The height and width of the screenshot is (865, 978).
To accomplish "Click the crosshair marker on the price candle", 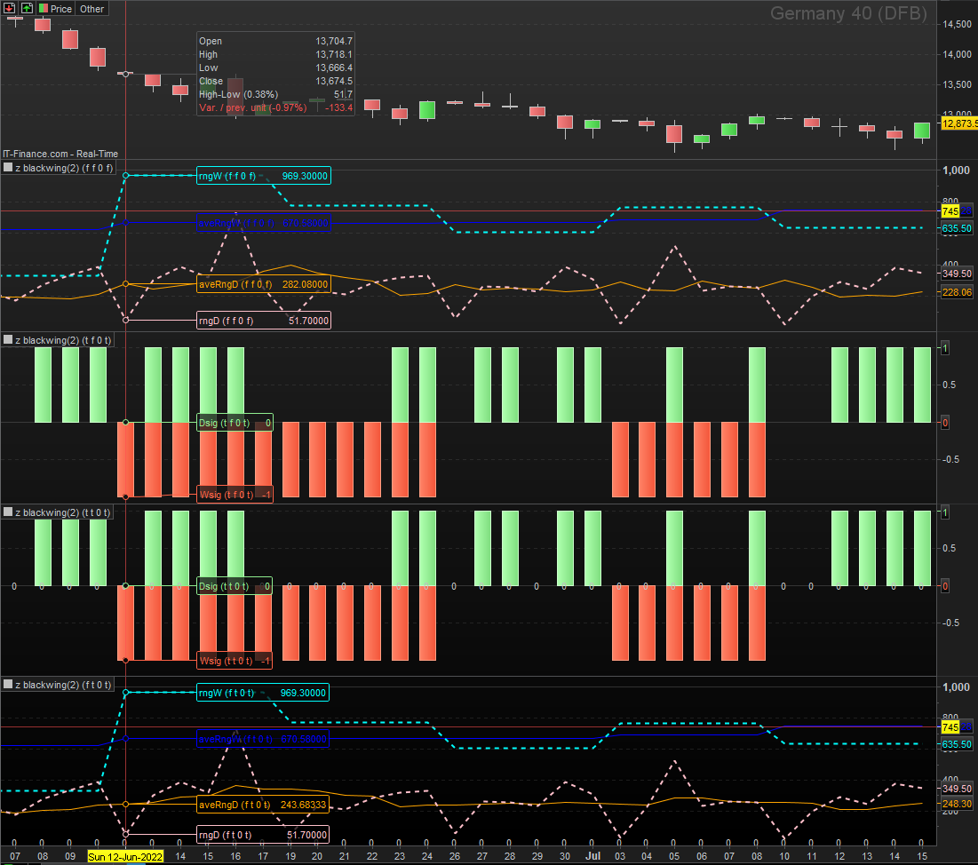I will pyautogui.click(x=125, y=74).
